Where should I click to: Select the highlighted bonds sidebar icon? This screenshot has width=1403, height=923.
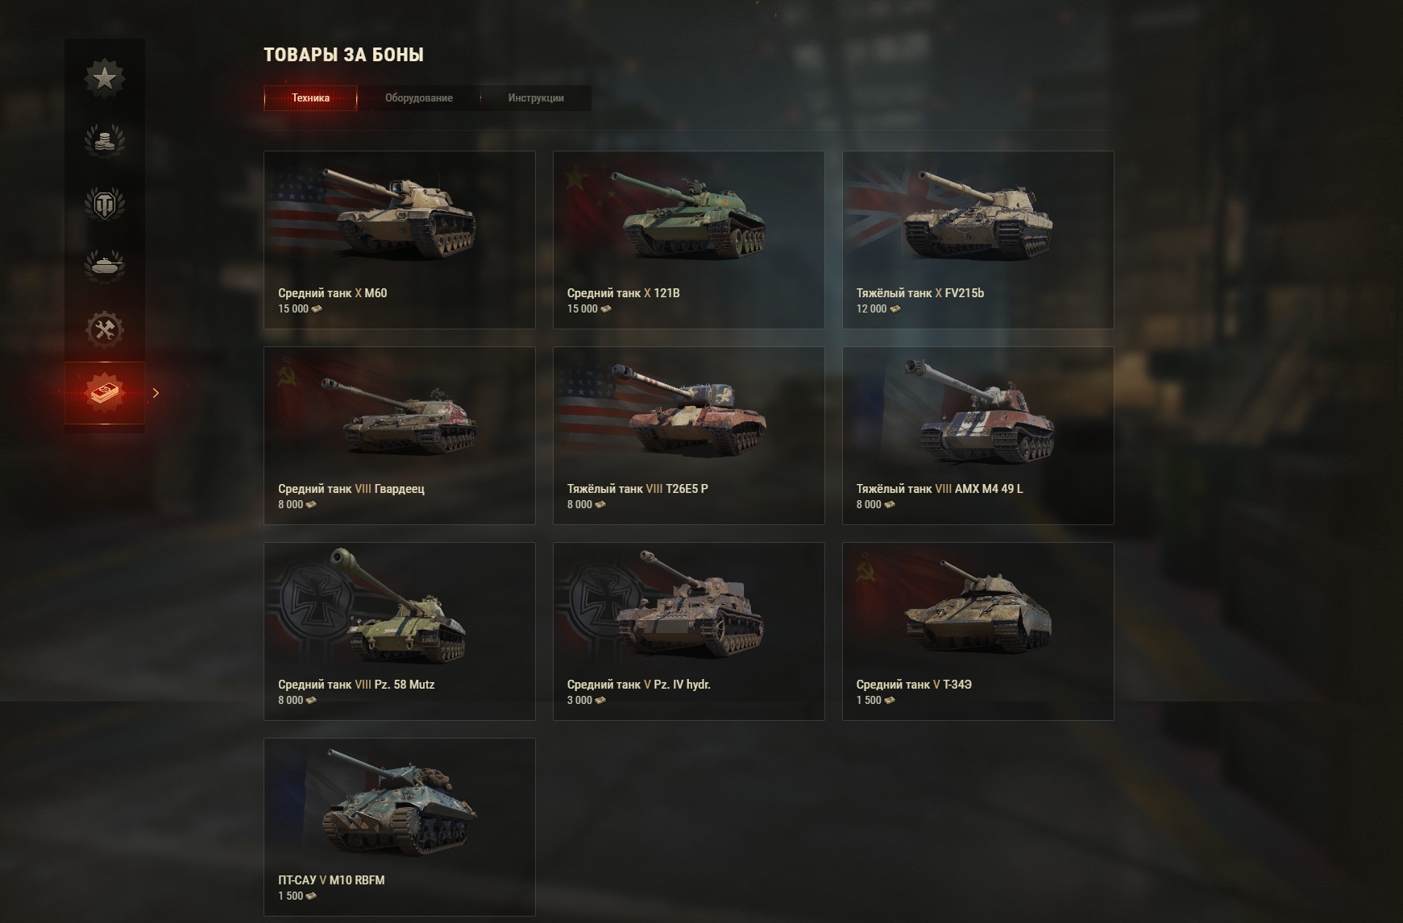point(105,393)
